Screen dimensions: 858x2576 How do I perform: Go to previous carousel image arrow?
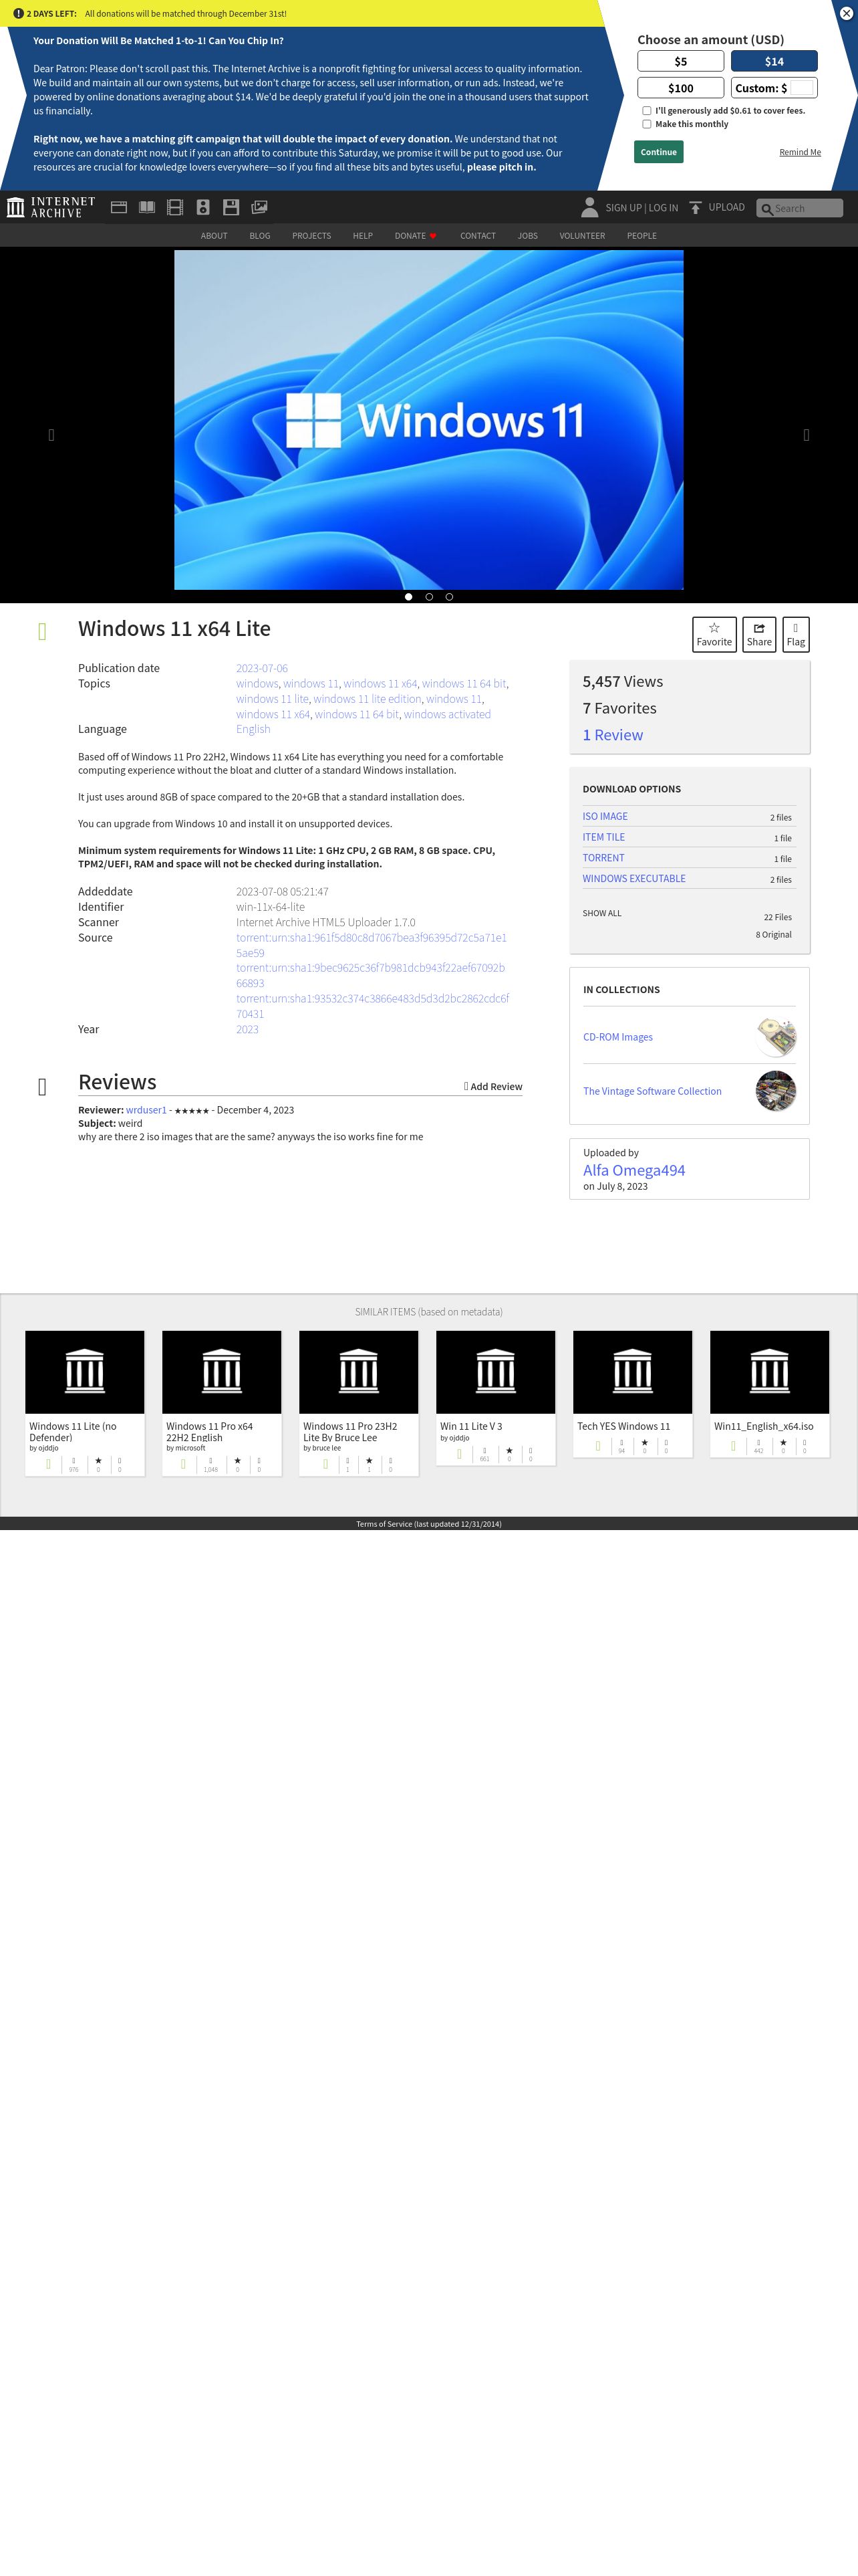point(52,434)
